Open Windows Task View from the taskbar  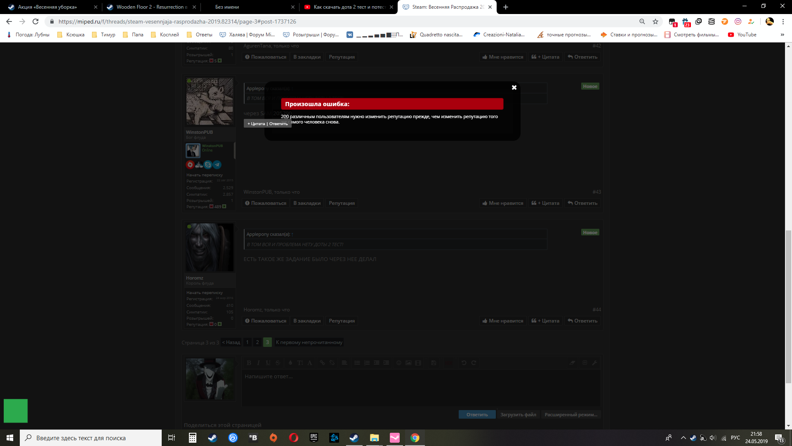(172, 438)
